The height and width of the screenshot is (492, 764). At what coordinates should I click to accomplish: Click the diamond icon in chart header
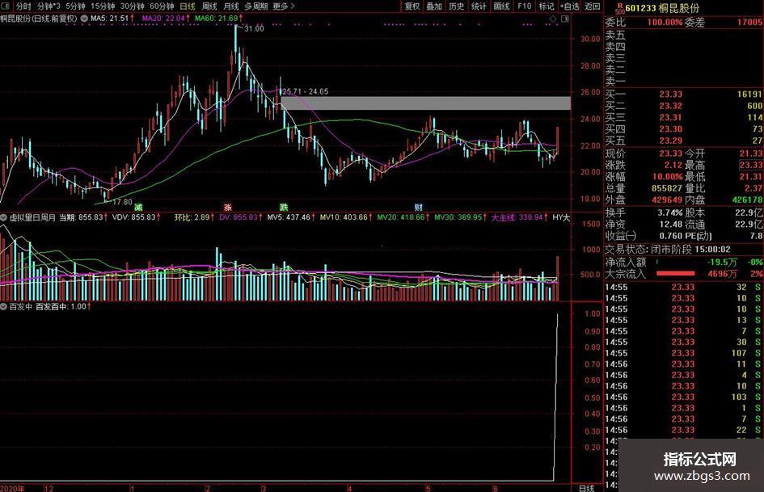552,19
